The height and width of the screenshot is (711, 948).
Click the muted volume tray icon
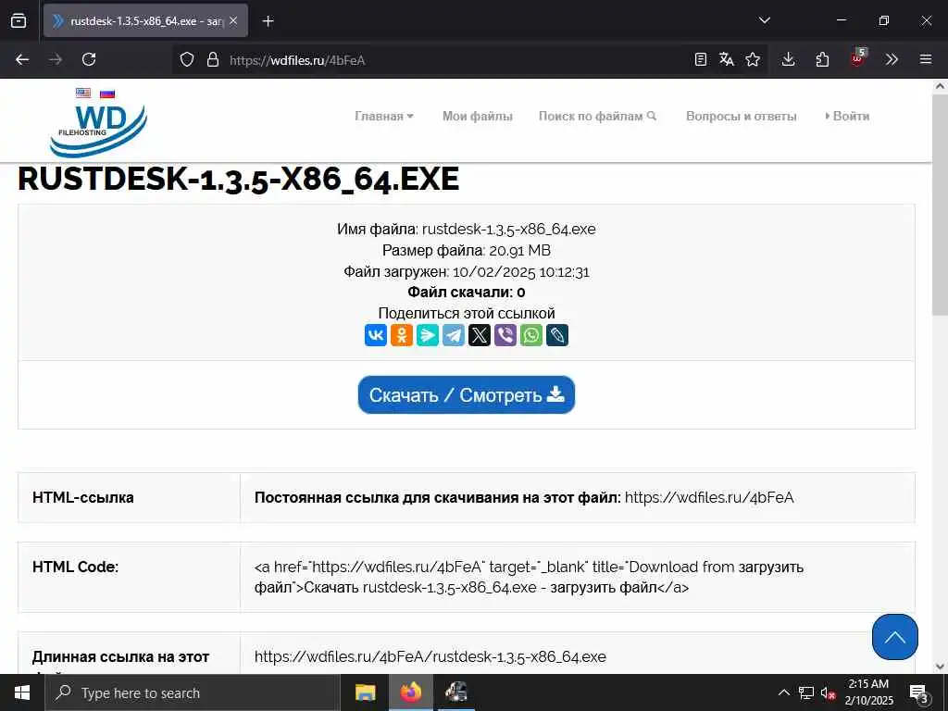point(828,693)
